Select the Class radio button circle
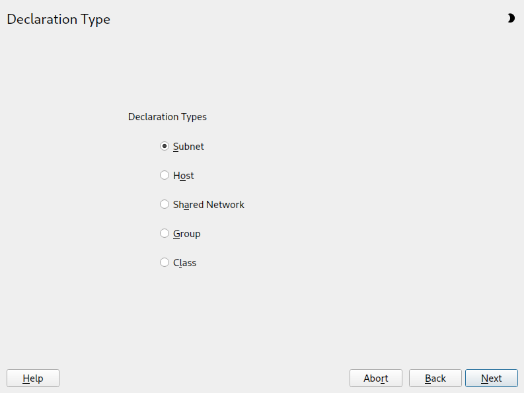This screenshot has height=393, width=524. tap(165, 263)
